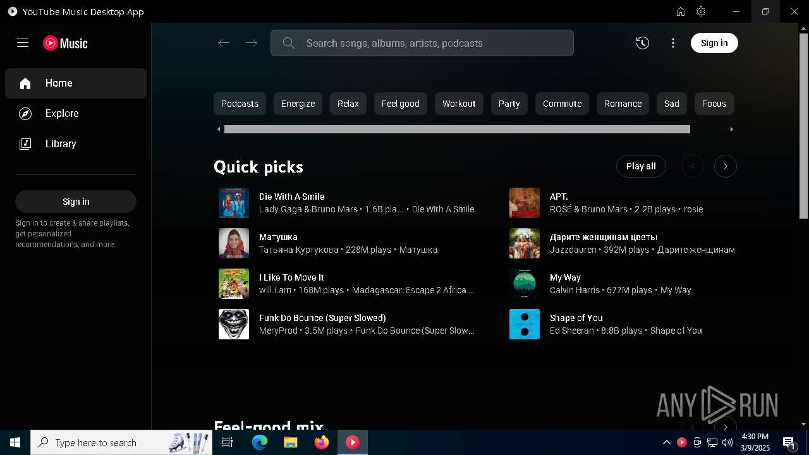Click the Home house icon in the sidebar

[x=25, y=83]
